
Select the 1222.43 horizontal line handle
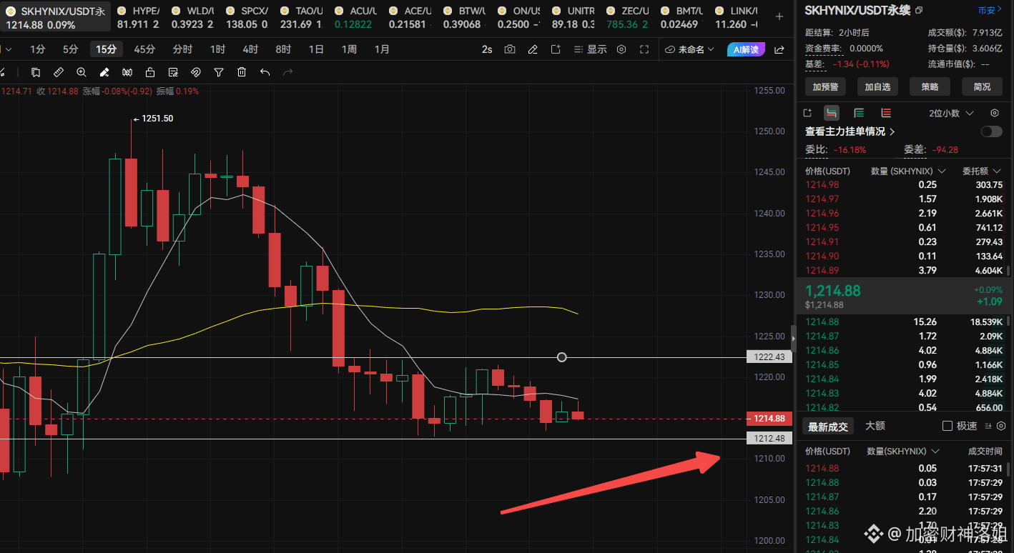click(561, 357)
